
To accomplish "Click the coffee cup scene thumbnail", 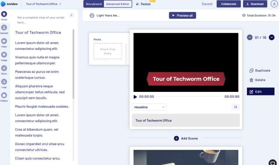I will [186, 157].
